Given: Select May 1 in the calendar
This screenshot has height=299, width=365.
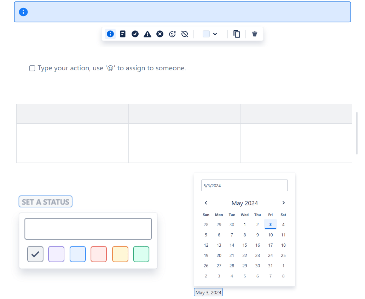Looking at the screenshot, I should click(245, 224).
